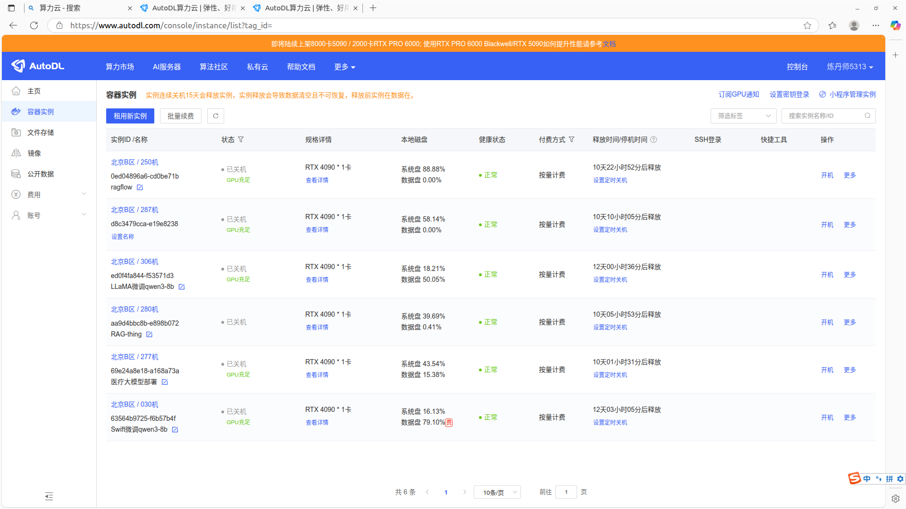The width and height of the screenshot is (906, 509).
Task: Click 开机 for the ragflow instance
Action: pyautogui.click(x=827, y=175)
